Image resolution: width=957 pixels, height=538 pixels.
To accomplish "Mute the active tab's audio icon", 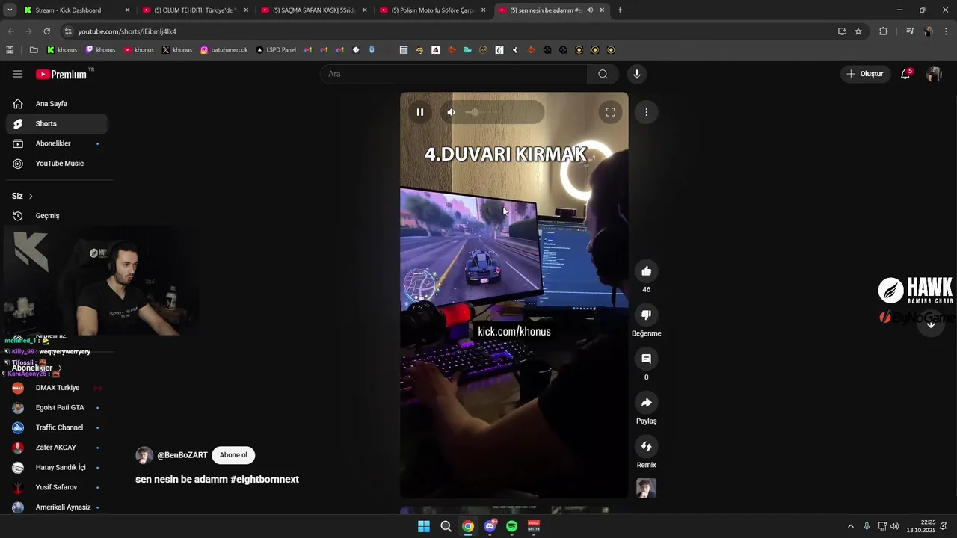I will (x=590, y=10).
